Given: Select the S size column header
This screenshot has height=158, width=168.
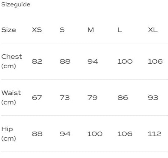Looking at the screenshot, I should coord(62,30).
